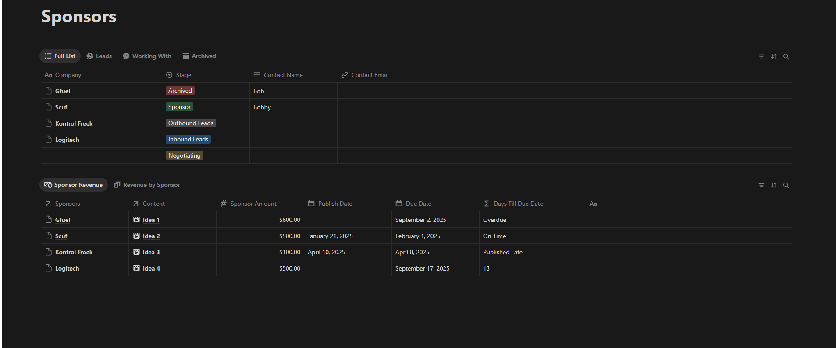Click the filter icon in Sponsor Revenue table
This screenshot has width=836, height=348.
[761, 185]
